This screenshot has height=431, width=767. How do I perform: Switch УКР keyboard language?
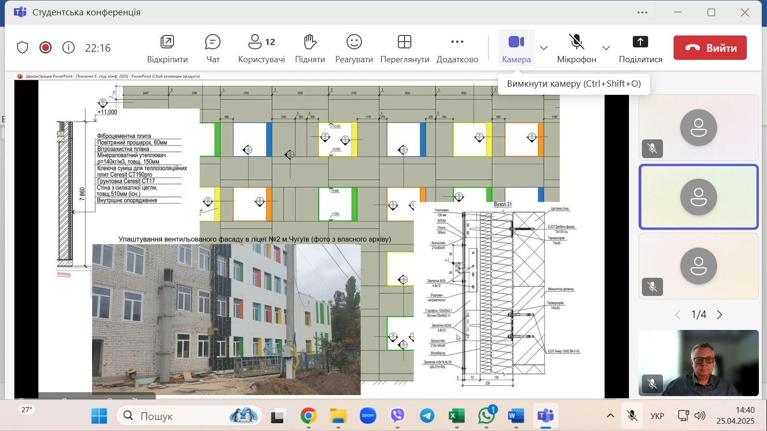point(657,416)
